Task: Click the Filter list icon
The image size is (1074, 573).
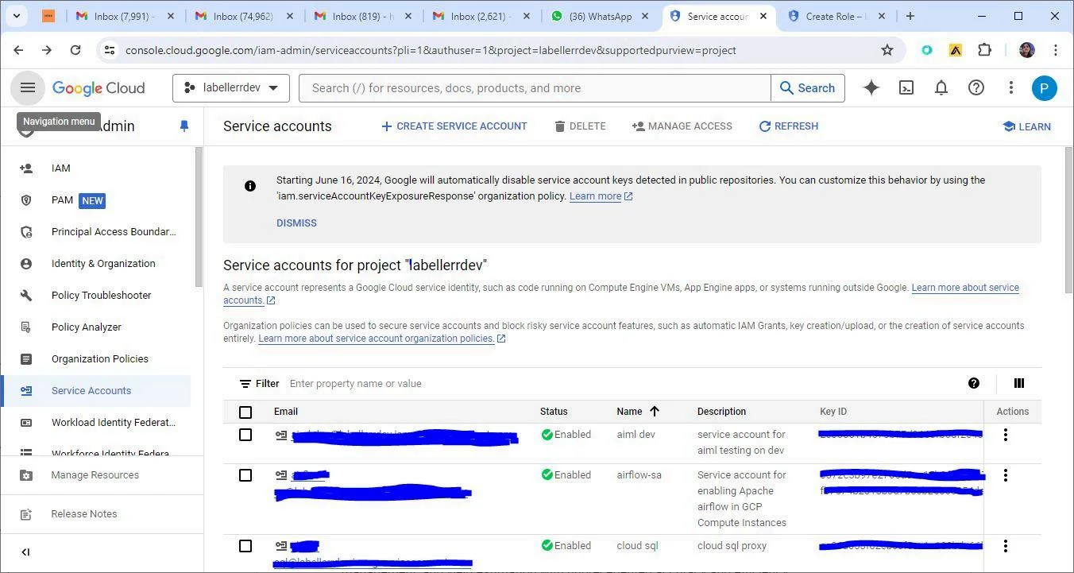Action: pos(245,384)
